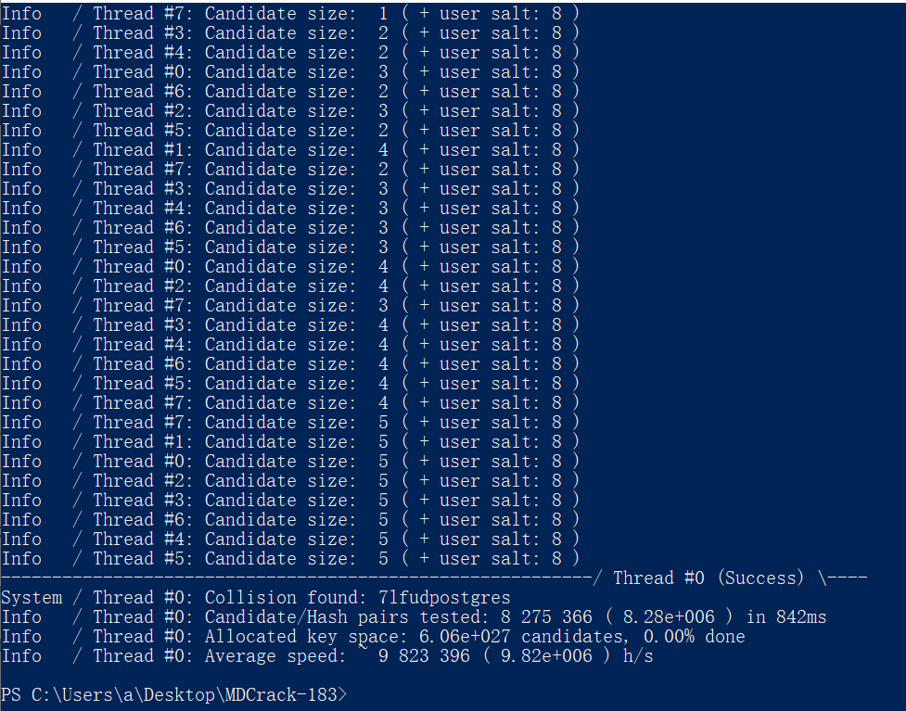Image resolution: width=906 pixels, height=711 pixels.
Task: Select the Thread #6 Candidate size 4 line
Action: pos(290,364)
